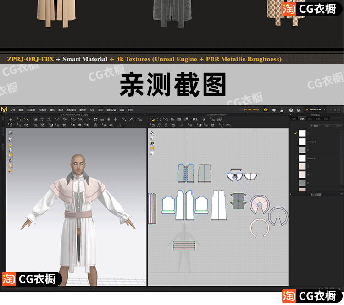This screenshot has width=344, height=305.
Task: Switch to the active 织物 (Fabric) tab
Action: coord(302,119)
